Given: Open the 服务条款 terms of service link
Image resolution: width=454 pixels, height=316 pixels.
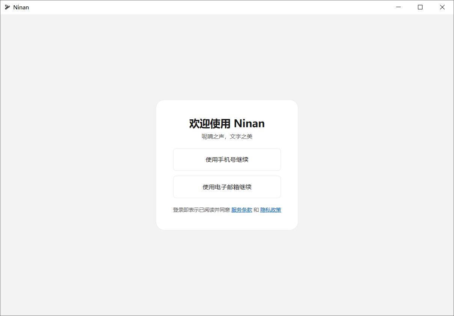Looking at the screenshot, I should (x=241, y=210).
